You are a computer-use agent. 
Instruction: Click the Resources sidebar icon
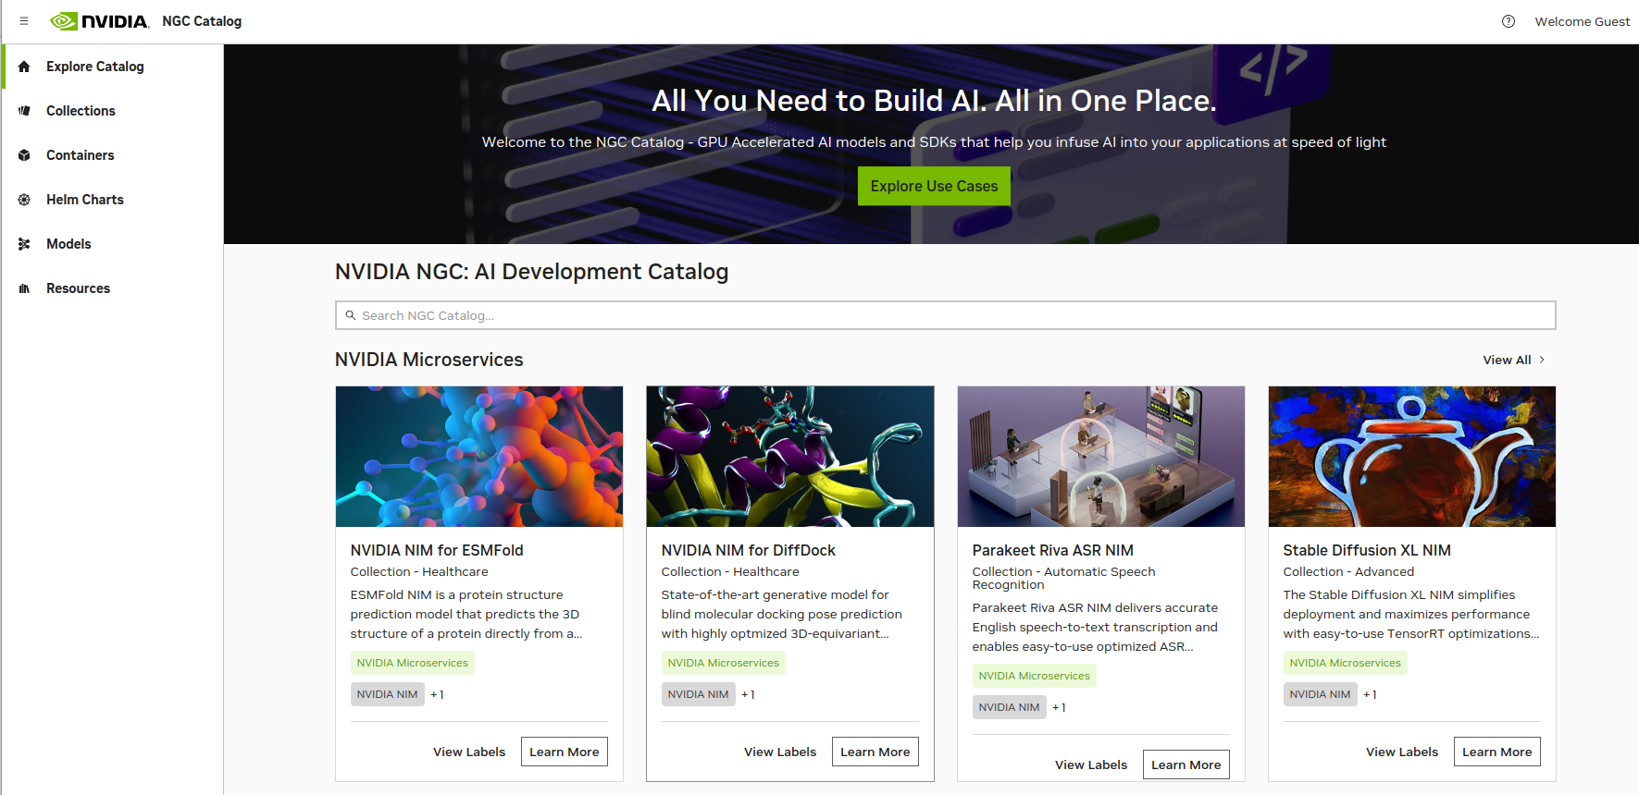point(24,288)
